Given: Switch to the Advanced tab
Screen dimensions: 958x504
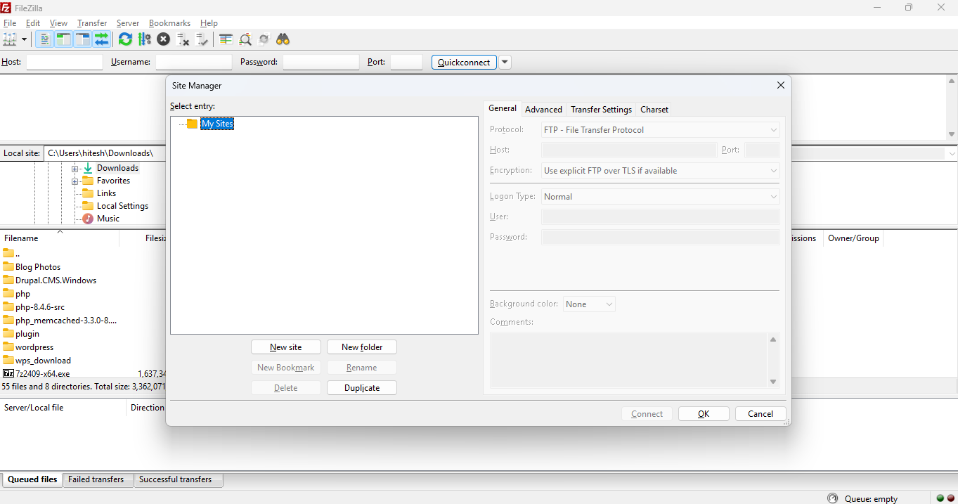Looking at the screenshot, I should click(x=543, y=109).
